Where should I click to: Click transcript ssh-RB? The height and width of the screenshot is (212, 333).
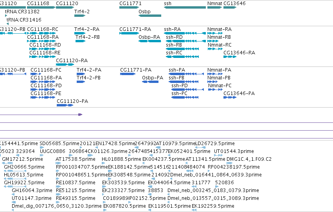coord(174,45)
